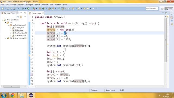This screenshot has width=174, height=98.
Task: Open the New Java Class dropdown arrow
Action: (x=46, y=8)
